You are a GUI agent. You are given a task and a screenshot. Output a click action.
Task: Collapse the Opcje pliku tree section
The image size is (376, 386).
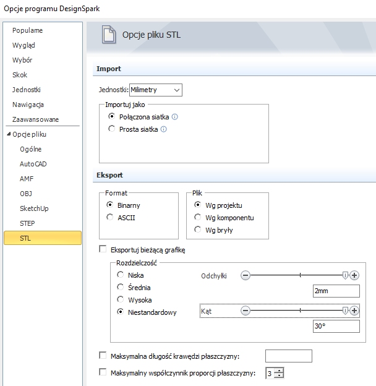(8, 134)
